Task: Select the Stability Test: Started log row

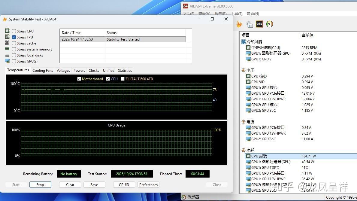Action: tap(123, 39)
